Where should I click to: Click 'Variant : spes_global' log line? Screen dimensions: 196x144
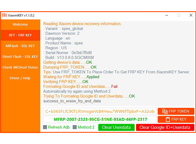click(x=64, y=29)
